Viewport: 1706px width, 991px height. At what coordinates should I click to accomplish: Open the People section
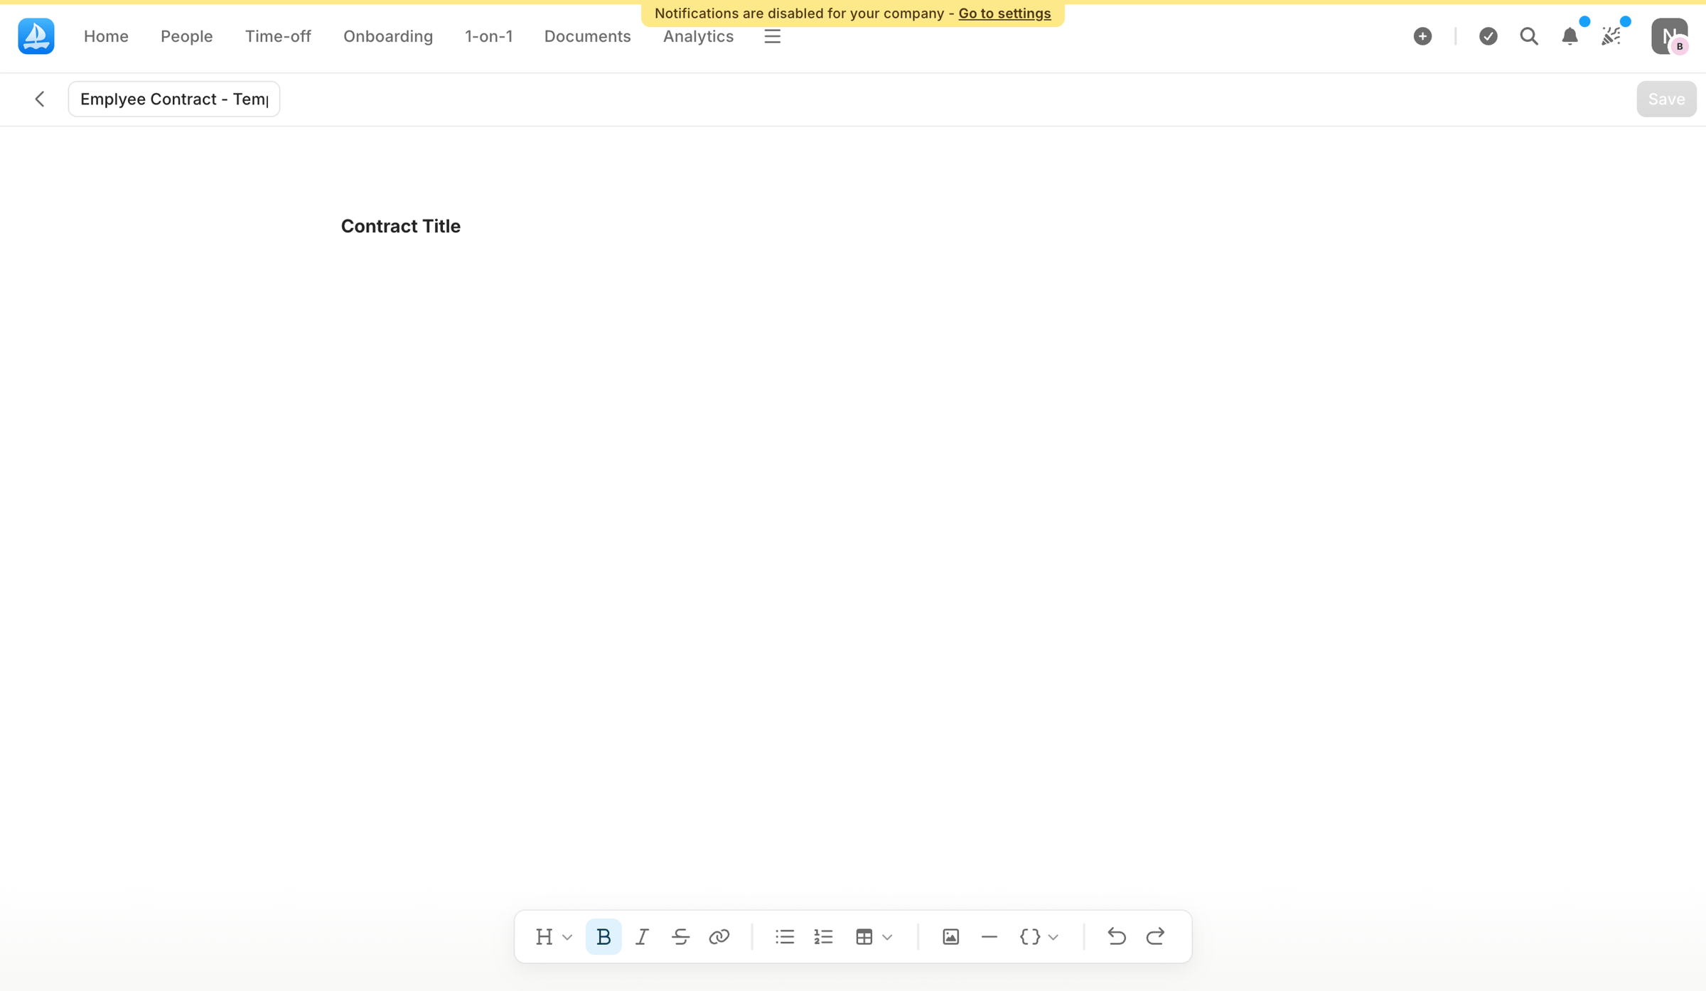pos(186,36)
